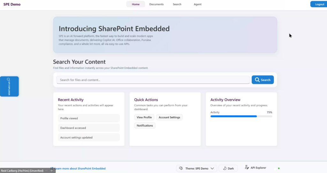Select the Account settings updated row
The width and height of the screenshot is (327, 173).
[x=89, y=137]
